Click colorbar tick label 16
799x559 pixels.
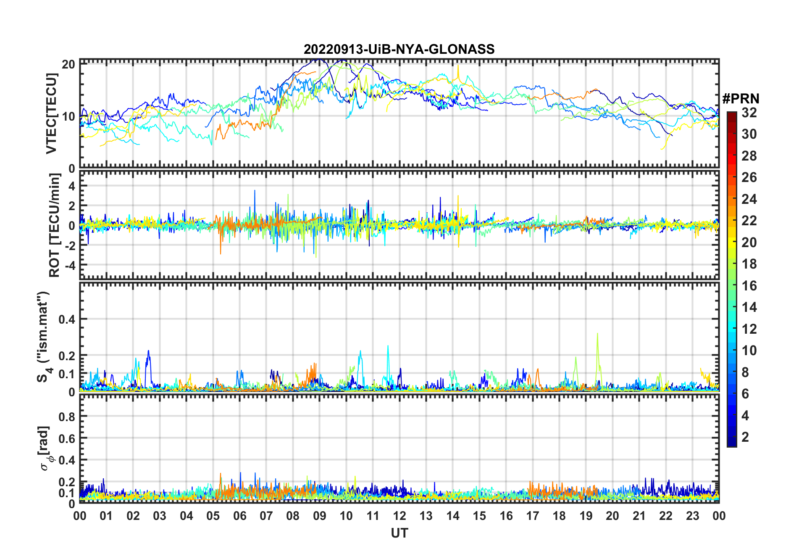[749, 286]
